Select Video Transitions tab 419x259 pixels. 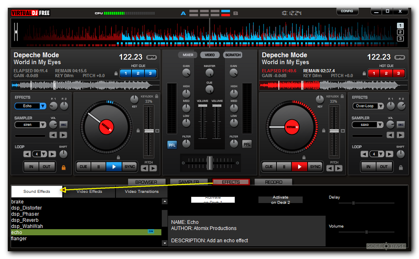tap(142, 192)
